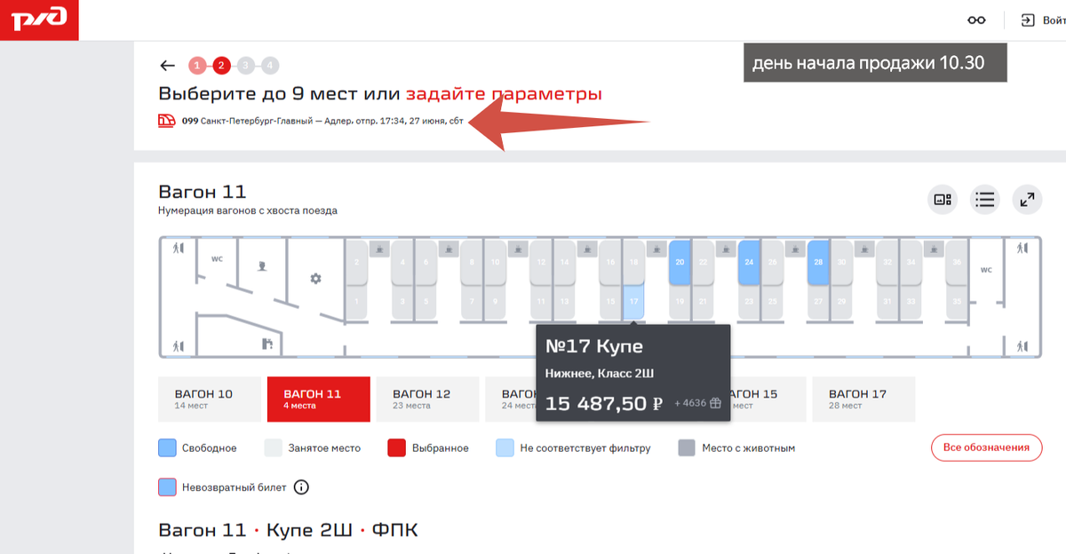The image size is (1066, 554).
Task: Click the Все обозначения button
Action: [986, 447]
